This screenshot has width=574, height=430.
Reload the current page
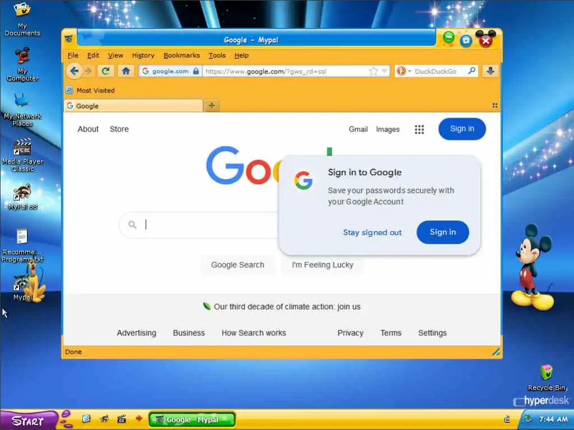point(106,71)
